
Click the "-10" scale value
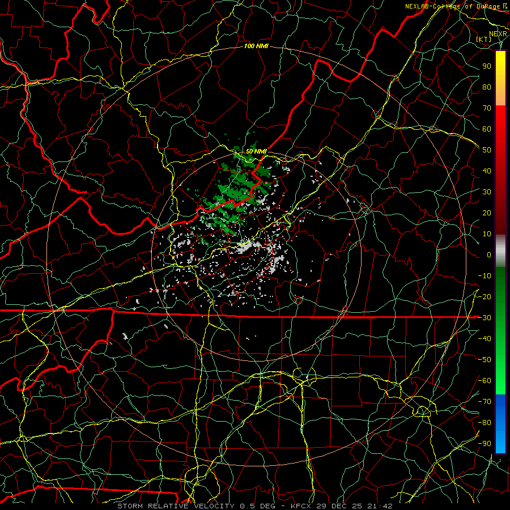point(484,276)
